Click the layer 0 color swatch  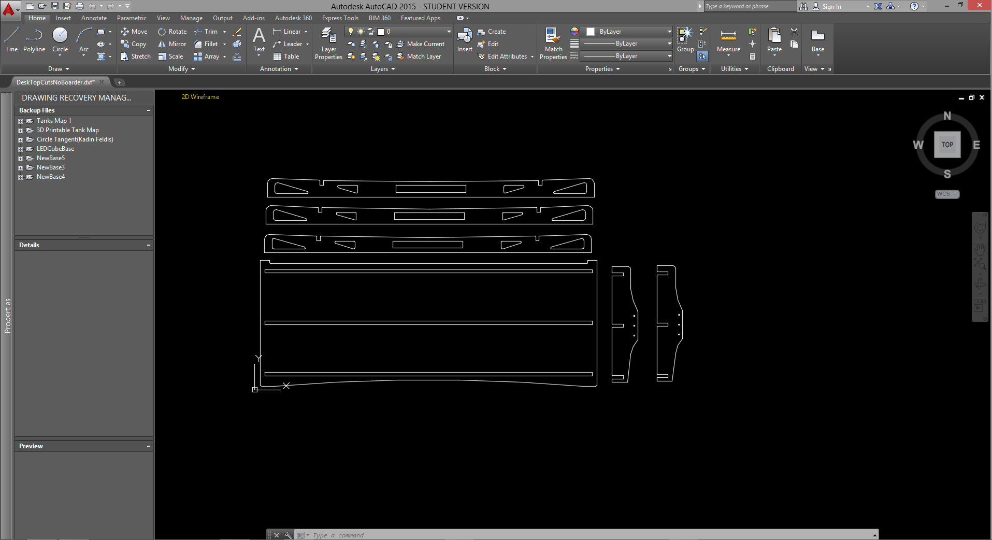pos(381,32)
